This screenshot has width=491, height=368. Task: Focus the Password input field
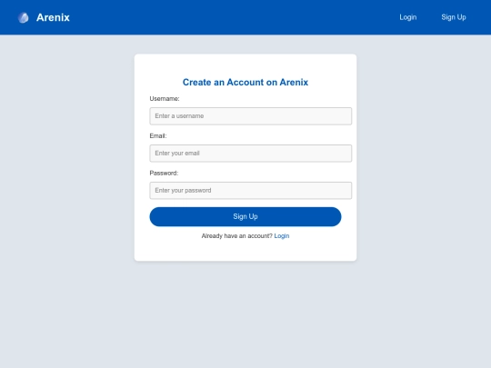[x=251, y=191]
